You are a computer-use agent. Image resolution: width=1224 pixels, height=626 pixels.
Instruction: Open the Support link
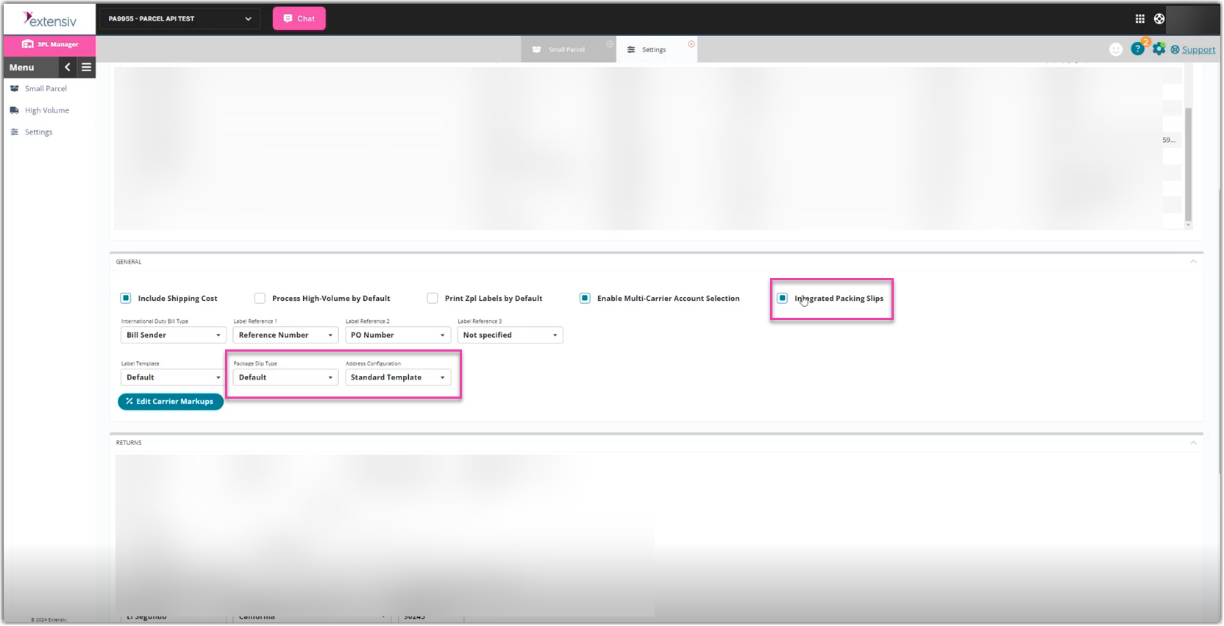1198,49
